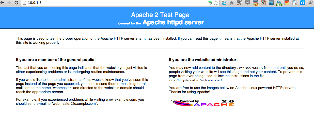Open the extension showing badge 34
The width and height of the screenshot is (314, 117).
click(256, 3)
